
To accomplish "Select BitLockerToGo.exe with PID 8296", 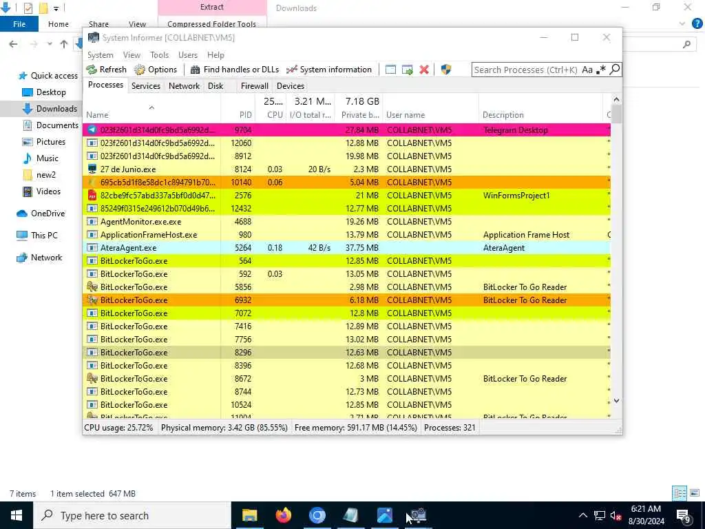I will [347, 352].
